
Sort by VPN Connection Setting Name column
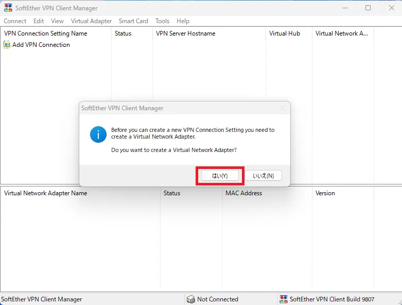tap(56, 33)
